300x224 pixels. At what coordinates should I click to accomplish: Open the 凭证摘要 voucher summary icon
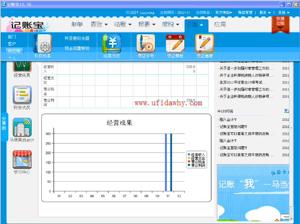click(x=205, y=44)
